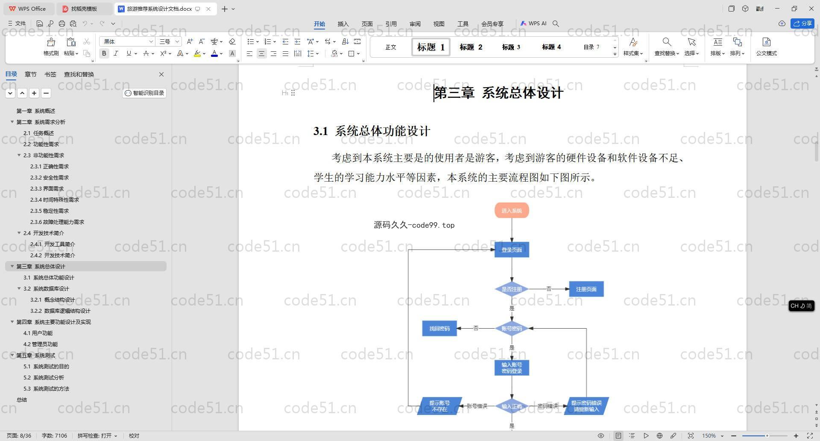Click the Increase font size icon

pos(190,41)
